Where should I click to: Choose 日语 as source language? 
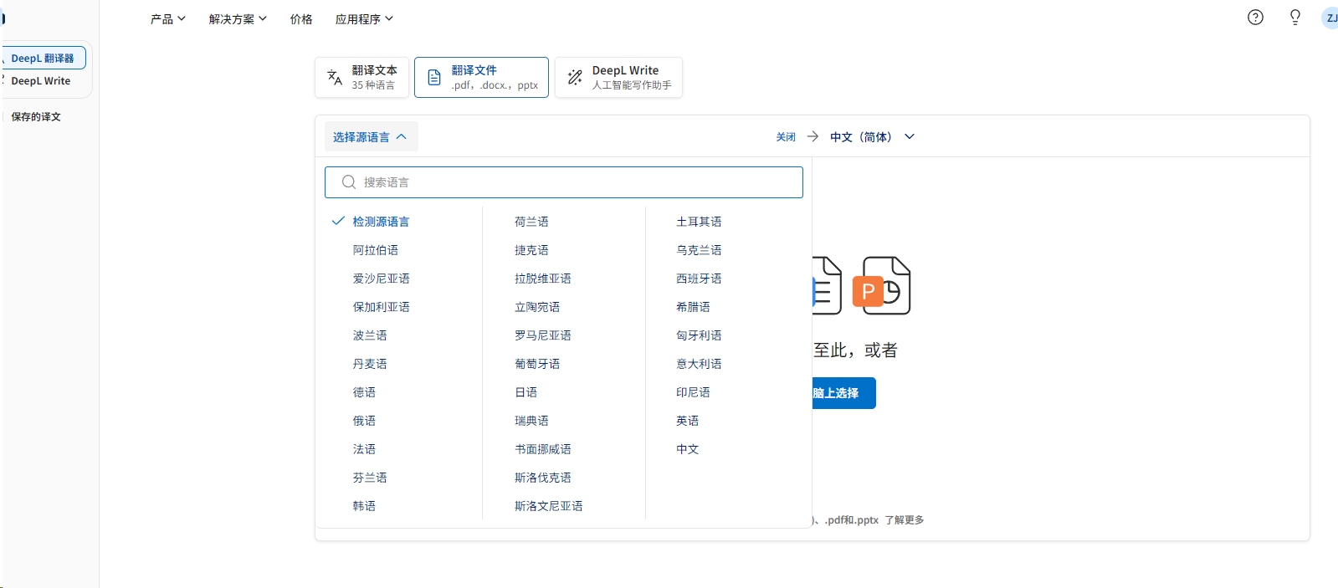pos(526,392)
